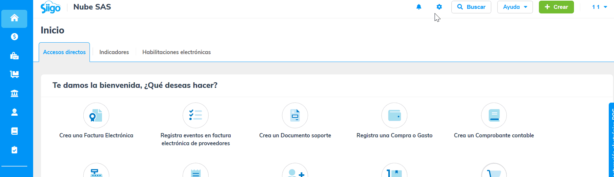The width and height of the screenshot is (614, 177).
Task: Switch to Habilitaciones electrónicas tab
Action: pyautogui.click(x=176, y=52)
